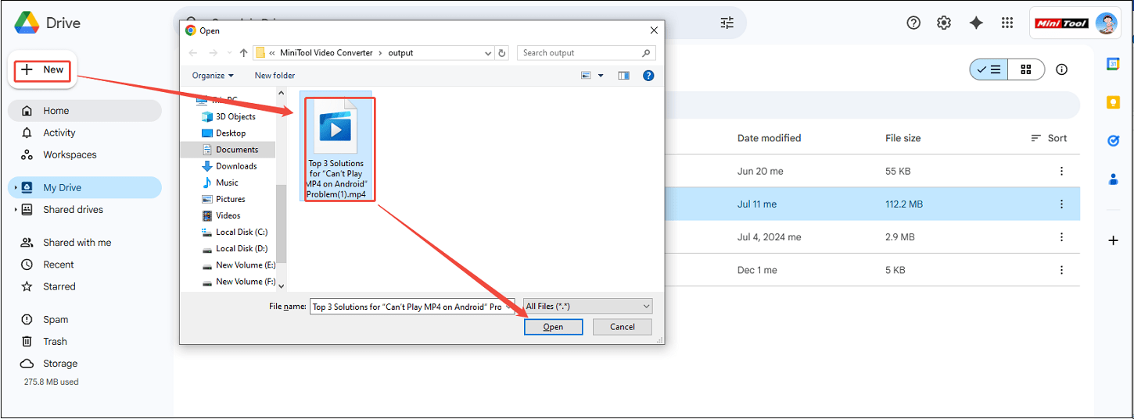Switch to list layout view
This screenshot has width=1134, height=419.
pyautogui.click(x=989, y=69)
